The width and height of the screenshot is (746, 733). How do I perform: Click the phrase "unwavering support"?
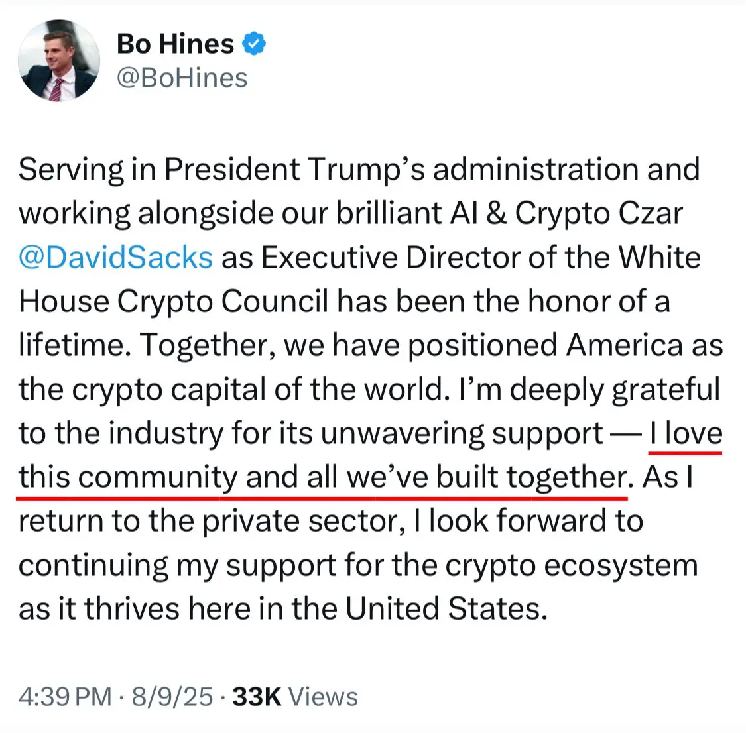(x=462, y=433)
